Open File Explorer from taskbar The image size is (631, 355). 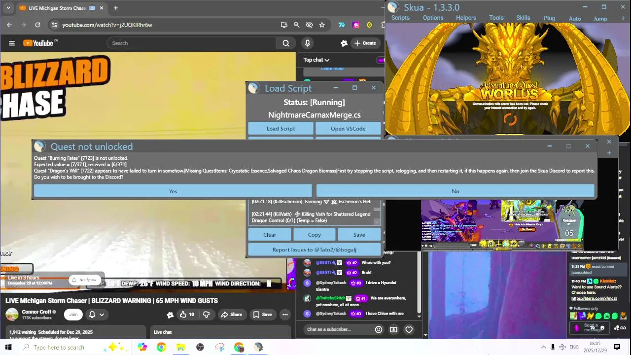[x=180, y=347]
